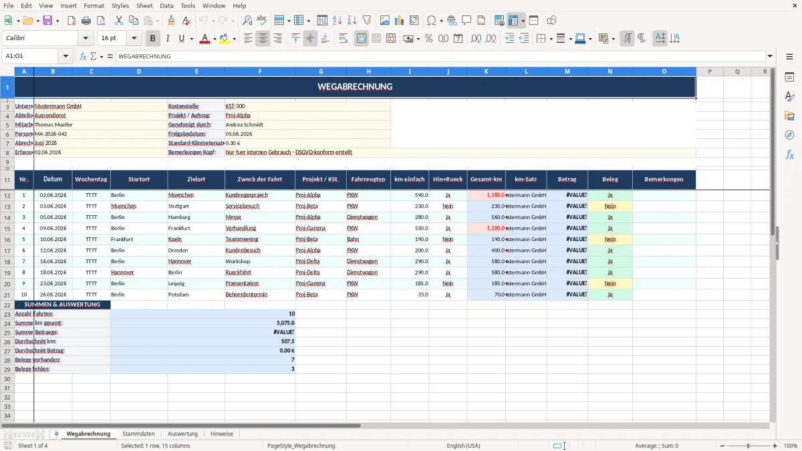Toggle Bold formatting

pos(152,39)
